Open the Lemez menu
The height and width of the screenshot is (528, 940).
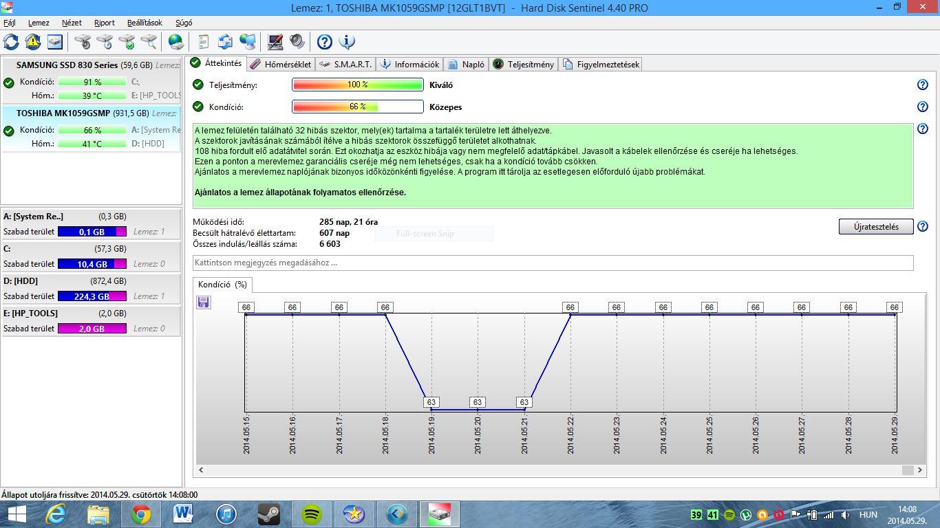[39, 23]
